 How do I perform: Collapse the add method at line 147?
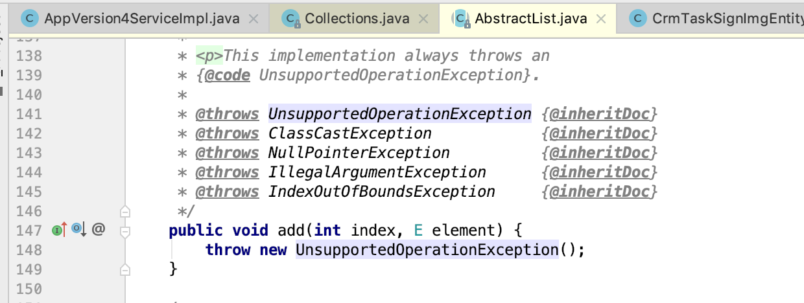[125, 230]
